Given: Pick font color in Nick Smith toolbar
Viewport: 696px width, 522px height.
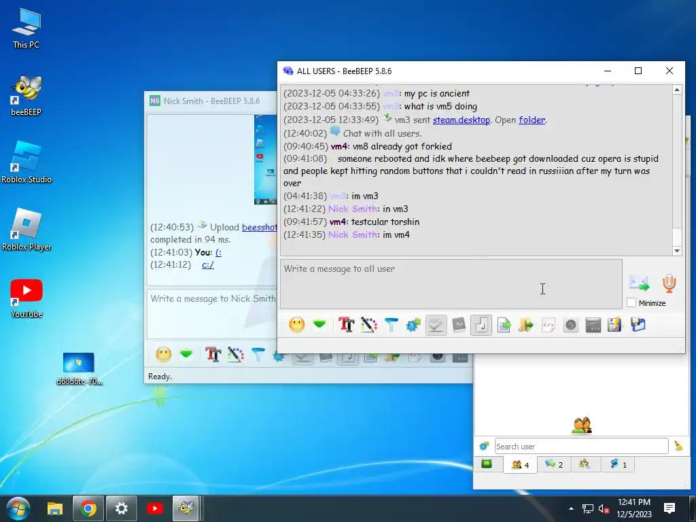Looking at the screenshot, I should (236, 354).
